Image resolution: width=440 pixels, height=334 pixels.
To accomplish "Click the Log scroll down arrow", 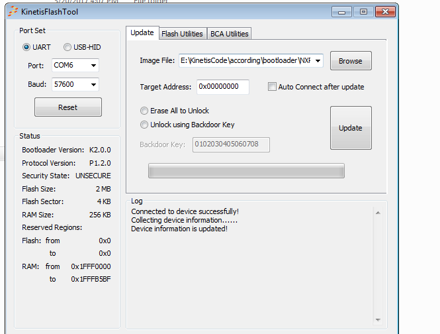I will (x=378, y=319).
